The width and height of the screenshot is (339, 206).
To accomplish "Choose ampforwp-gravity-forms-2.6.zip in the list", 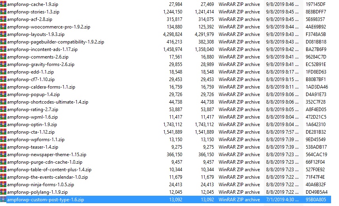I will pyautogui.click(x=40, y=64).
